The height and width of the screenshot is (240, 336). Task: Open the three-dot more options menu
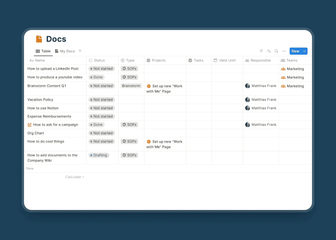tap(284, 51)
